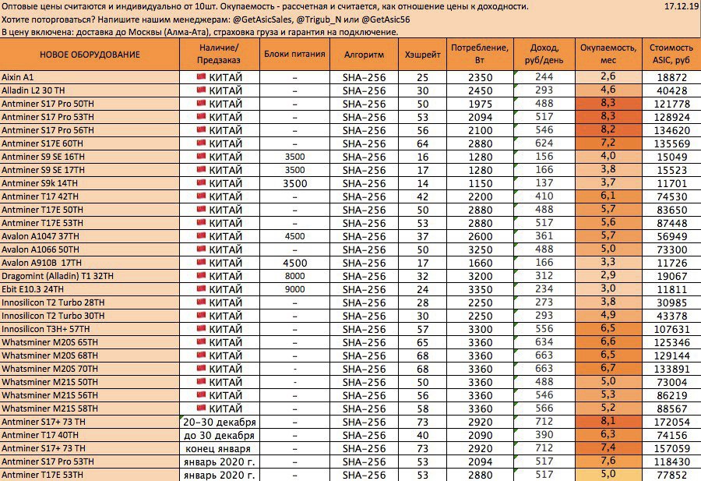Click power supply value 9000 cell
Image resolution: width=701 pixels, height=481 pixels.
294,289
